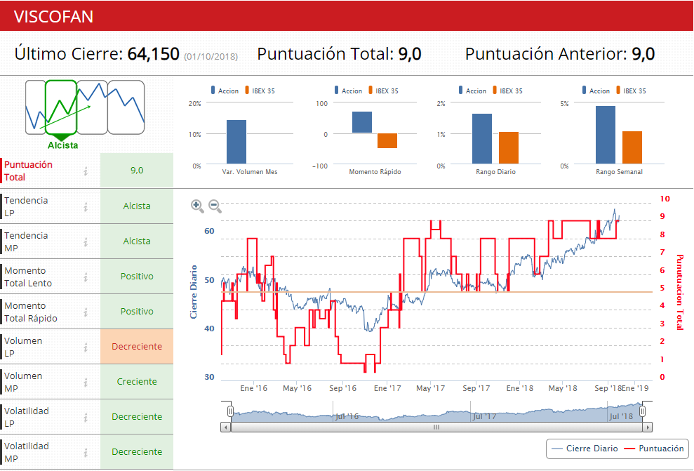This screenshot has width=694, height=471.
Task: Click the Alcista trend phase thumbnail
Action: 61,107
